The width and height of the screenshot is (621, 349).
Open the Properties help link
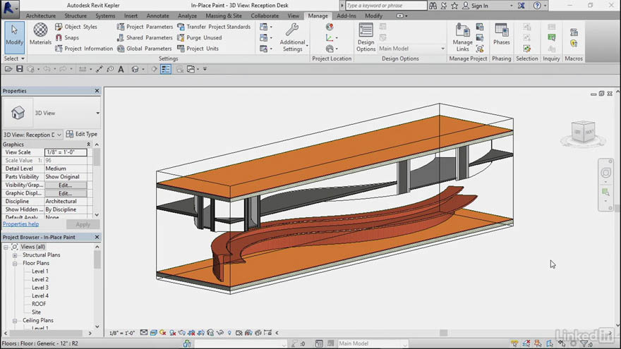(x=20, y=224)
